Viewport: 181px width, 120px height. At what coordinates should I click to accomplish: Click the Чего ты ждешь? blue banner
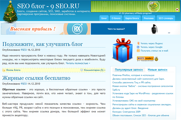click(x=114, y=29)
